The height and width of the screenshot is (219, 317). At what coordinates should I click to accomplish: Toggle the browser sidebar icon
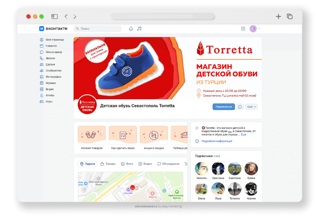tap(54, 17)
